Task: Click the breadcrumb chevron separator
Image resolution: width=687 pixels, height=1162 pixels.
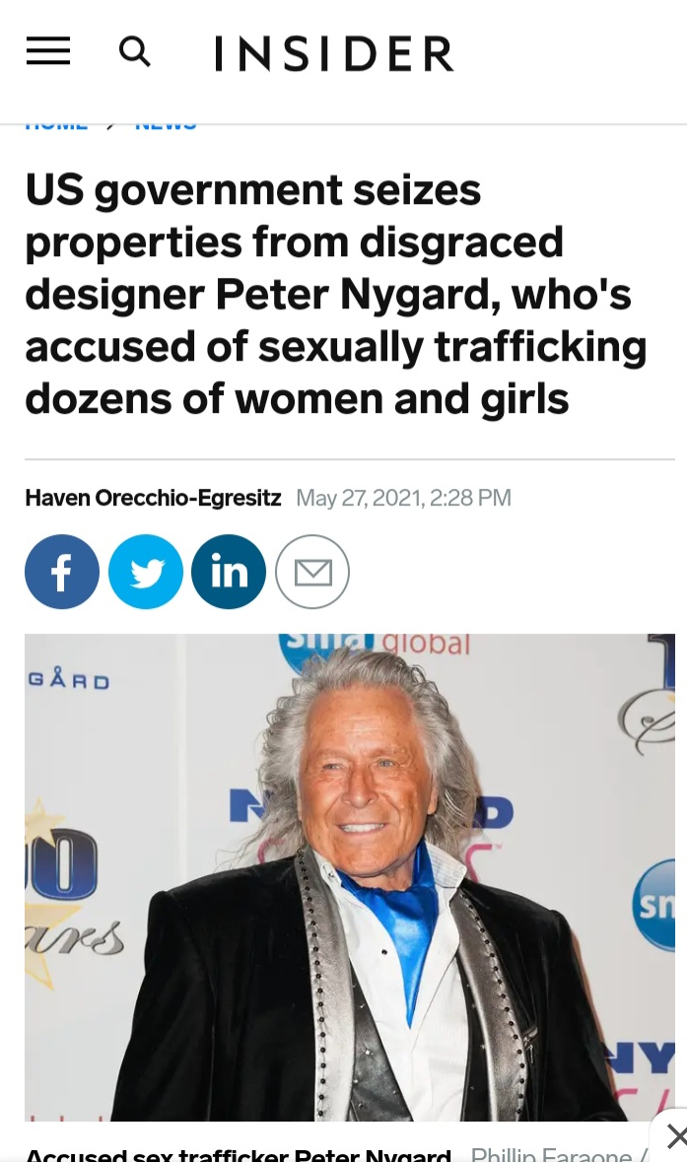Action: pos(111,127)
